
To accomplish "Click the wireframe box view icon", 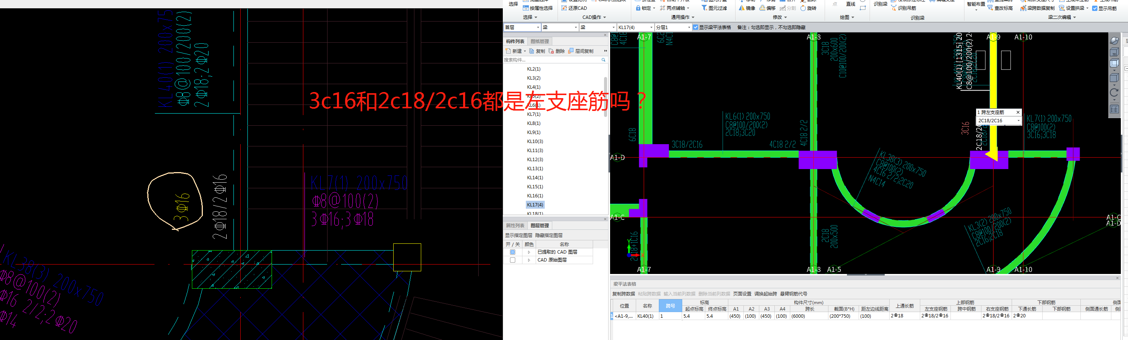I will [1114, 63].
